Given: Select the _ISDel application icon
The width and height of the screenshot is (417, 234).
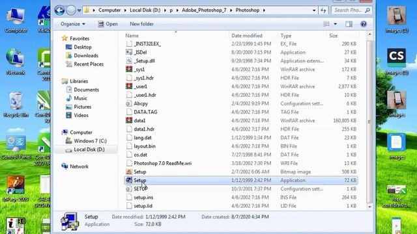Looking at the screenshot, I should (129, 52).
